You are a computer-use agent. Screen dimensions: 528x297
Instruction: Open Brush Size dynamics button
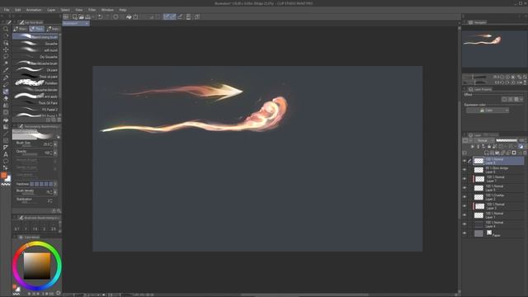(55, 144)
